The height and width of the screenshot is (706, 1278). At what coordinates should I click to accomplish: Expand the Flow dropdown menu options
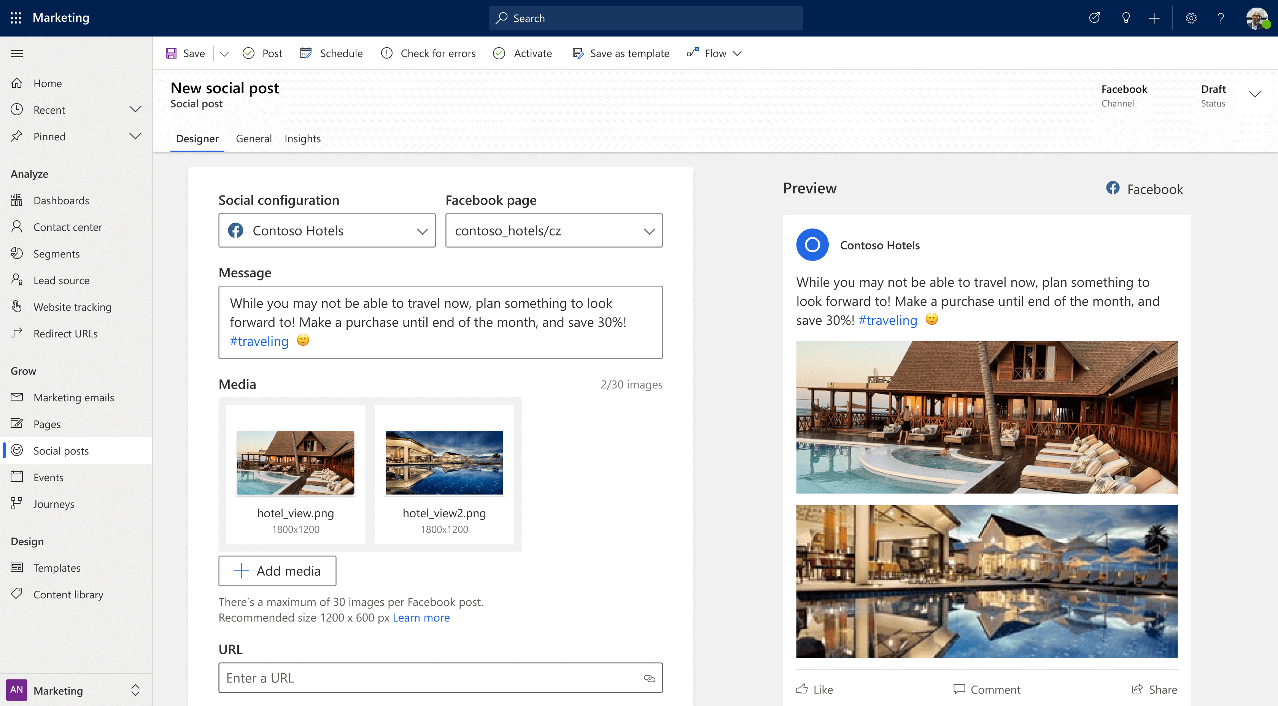(x=737, y=53)
